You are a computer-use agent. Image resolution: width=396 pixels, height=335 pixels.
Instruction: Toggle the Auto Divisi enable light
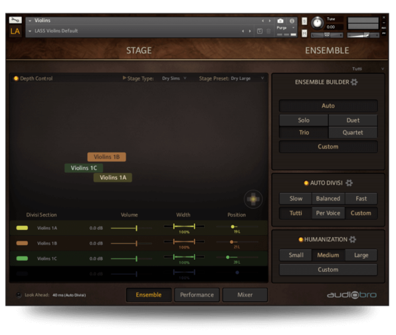[306, 183]
